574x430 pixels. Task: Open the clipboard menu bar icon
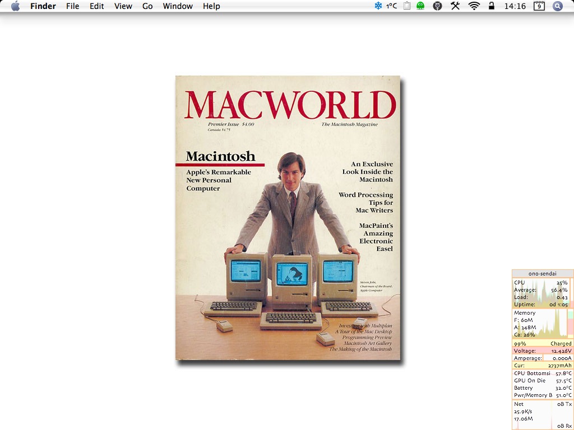pyautogui.click(x=407, y=6)
